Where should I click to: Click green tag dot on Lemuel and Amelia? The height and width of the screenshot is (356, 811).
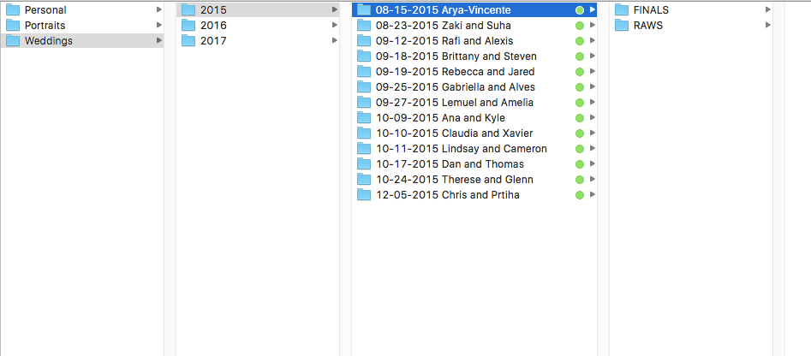pyautogui.click(x=579, y=103)
